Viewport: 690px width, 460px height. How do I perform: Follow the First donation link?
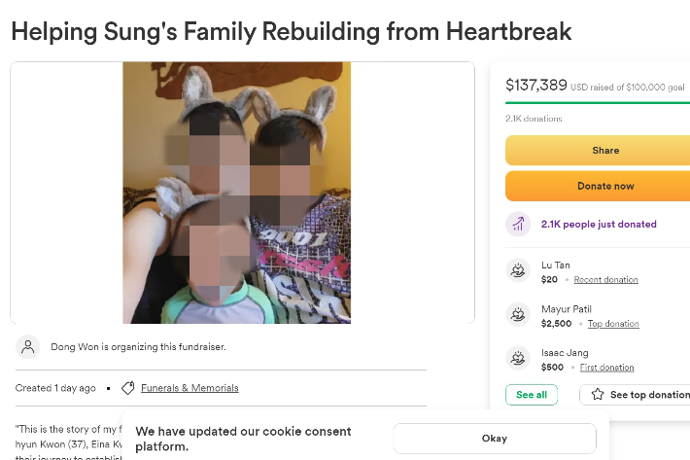click(x=606, y=368)
